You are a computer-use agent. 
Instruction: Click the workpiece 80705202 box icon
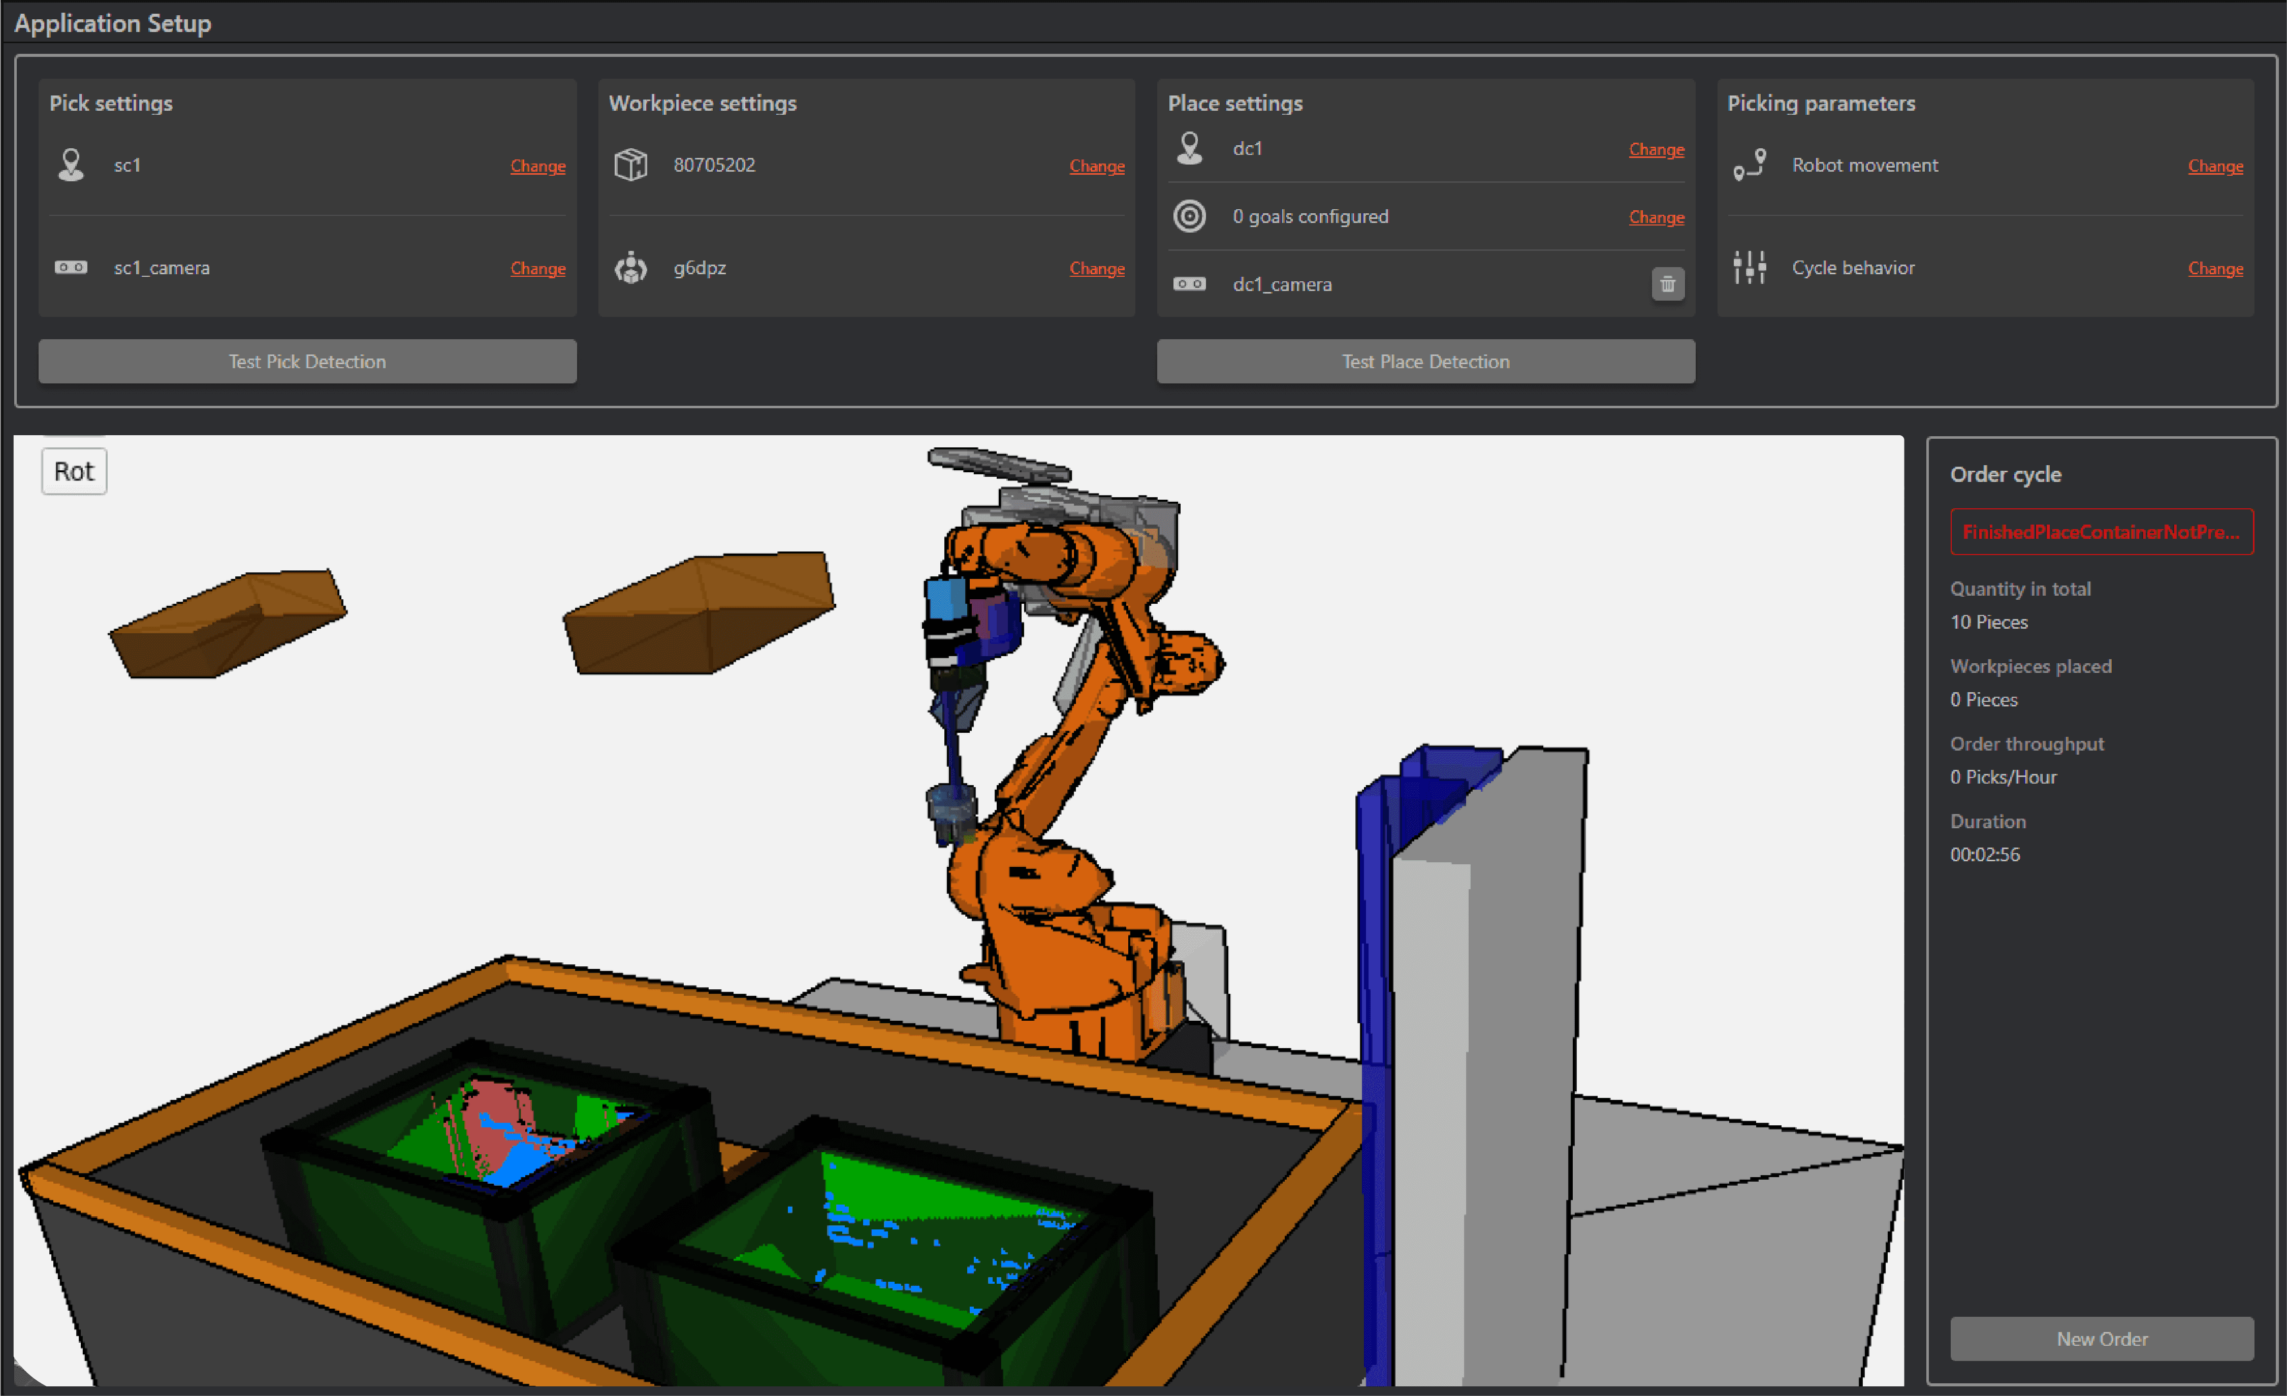point(630,165)
